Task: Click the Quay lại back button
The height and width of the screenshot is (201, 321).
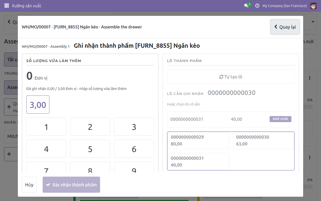Action: [285, 27]
